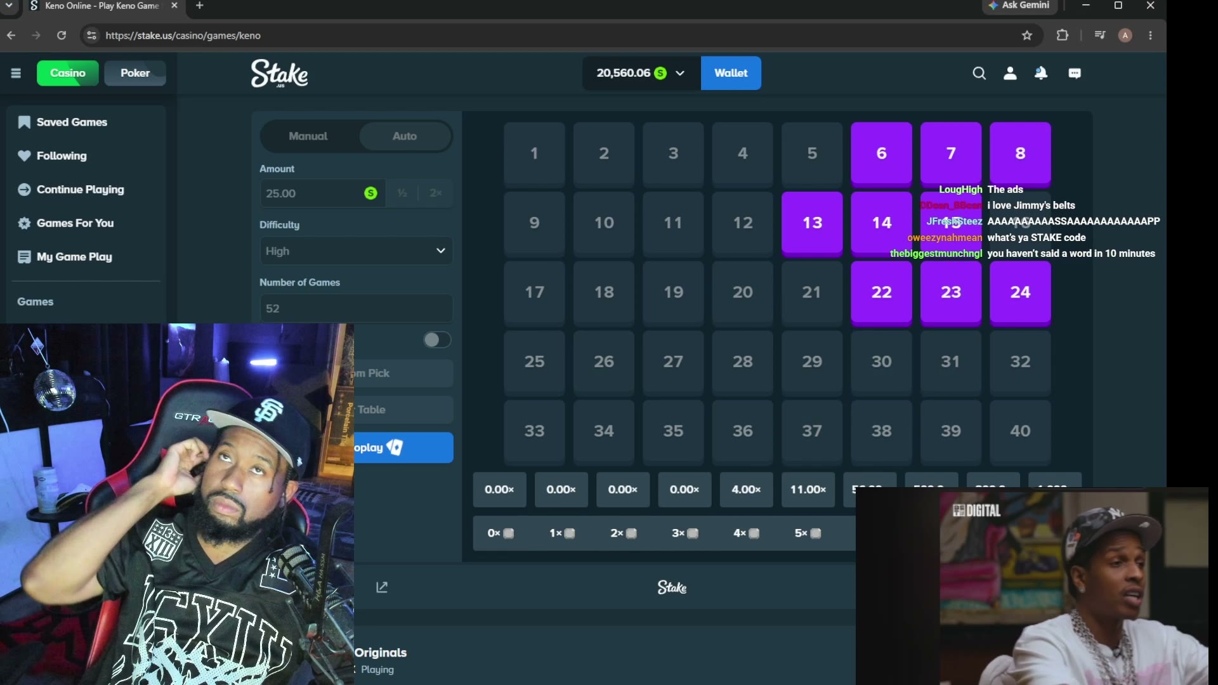Select keno tile 19
Viewport: 1218px width, 685px height.
[x=673, y=292]
